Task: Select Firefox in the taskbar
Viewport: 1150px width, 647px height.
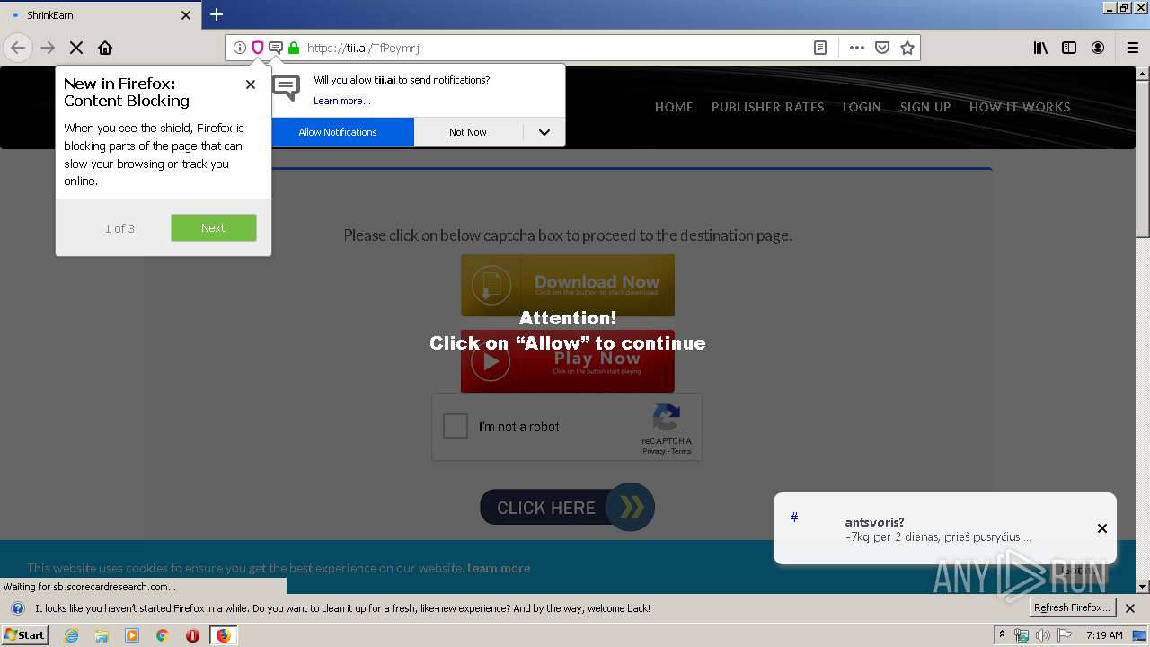Action: pos(223,635)
